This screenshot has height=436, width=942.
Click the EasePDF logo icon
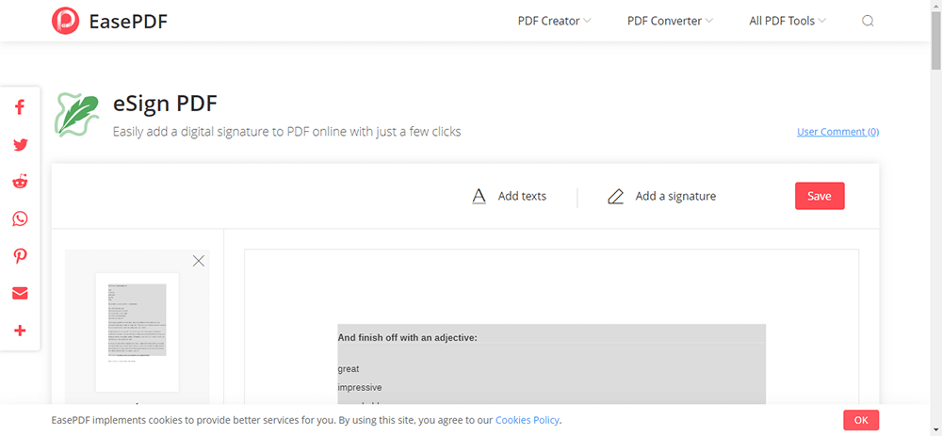point(66,21)
